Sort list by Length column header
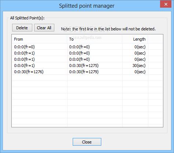Viewport: 174px width, 153px height. [x=135, y=39]
